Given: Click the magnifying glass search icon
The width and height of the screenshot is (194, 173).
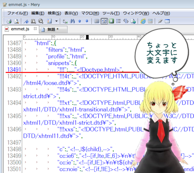Looking at the screenshot, I should [41, 21].
